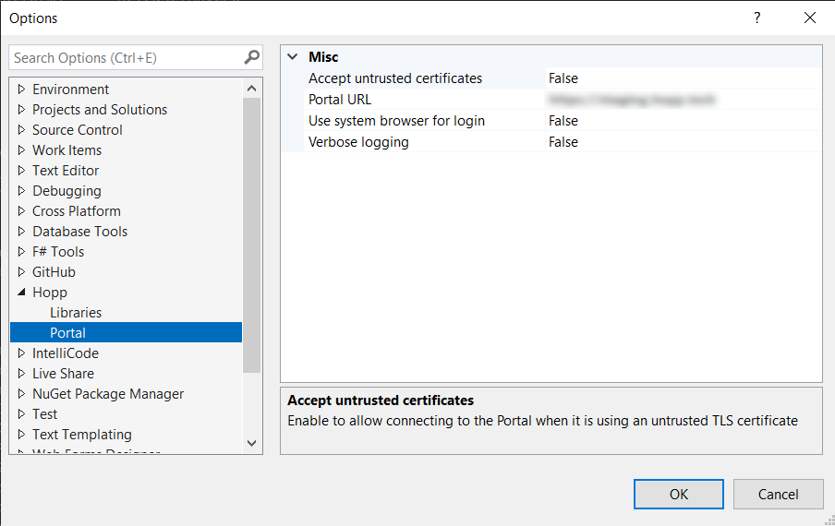Select the NuGet Package Manager tree label
Image resolution: width=835 pixels, height=526 pixels.
point(107,393)
